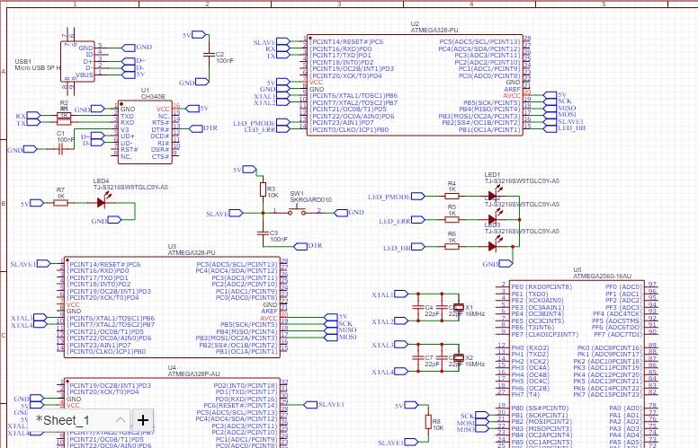Select push button switch SW1 symbol
This screenshot has width=698, height=448.
[297, 212]
